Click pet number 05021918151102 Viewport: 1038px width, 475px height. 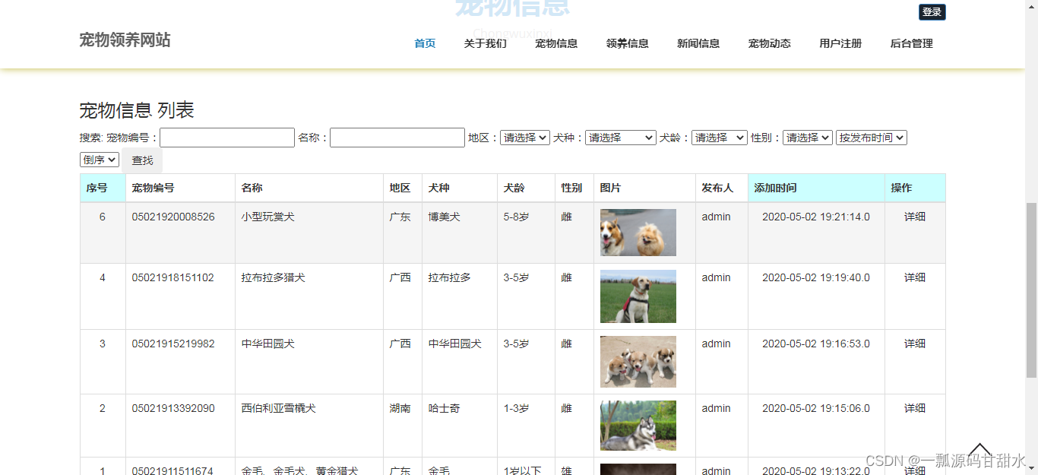tap(173, 277)
